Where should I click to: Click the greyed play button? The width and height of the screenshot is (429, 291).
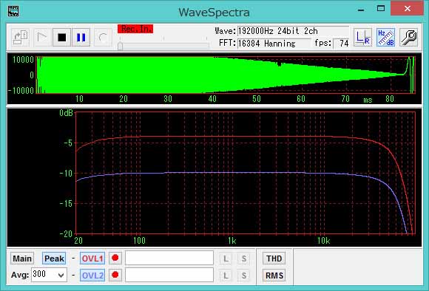[42, 37]
